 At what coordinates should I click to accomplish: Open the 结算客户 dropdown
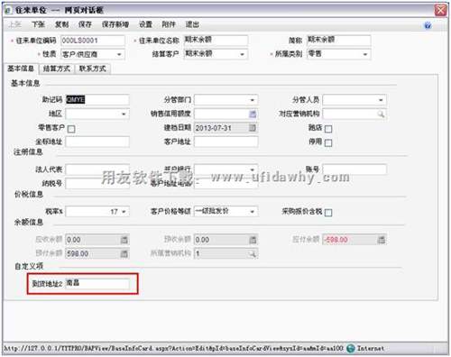point(243,54)
